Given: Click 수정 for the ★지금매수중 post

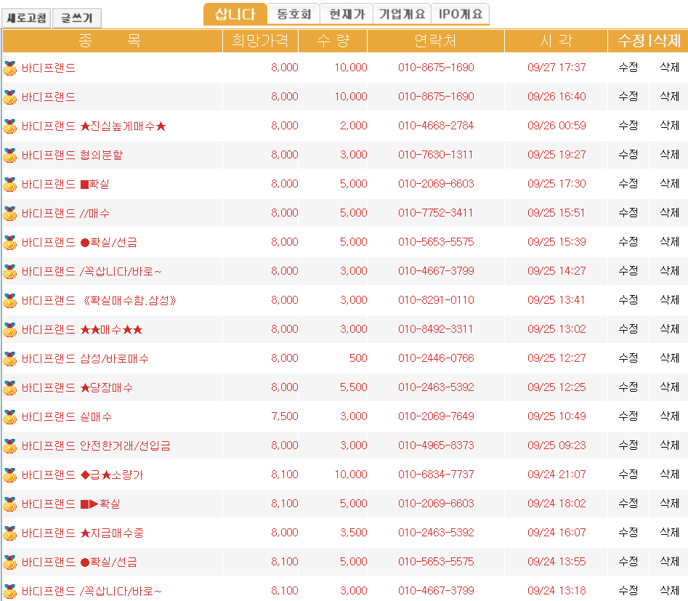Looking at the screenshot, I should click(628, 532).
